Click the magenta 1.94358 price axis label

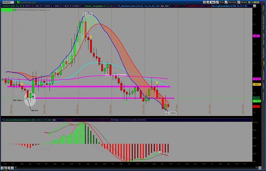coord(257,79)
